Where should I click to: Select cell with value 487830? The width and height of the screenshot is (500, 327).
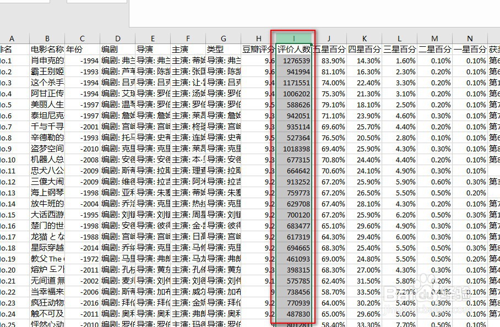[294, 314]
